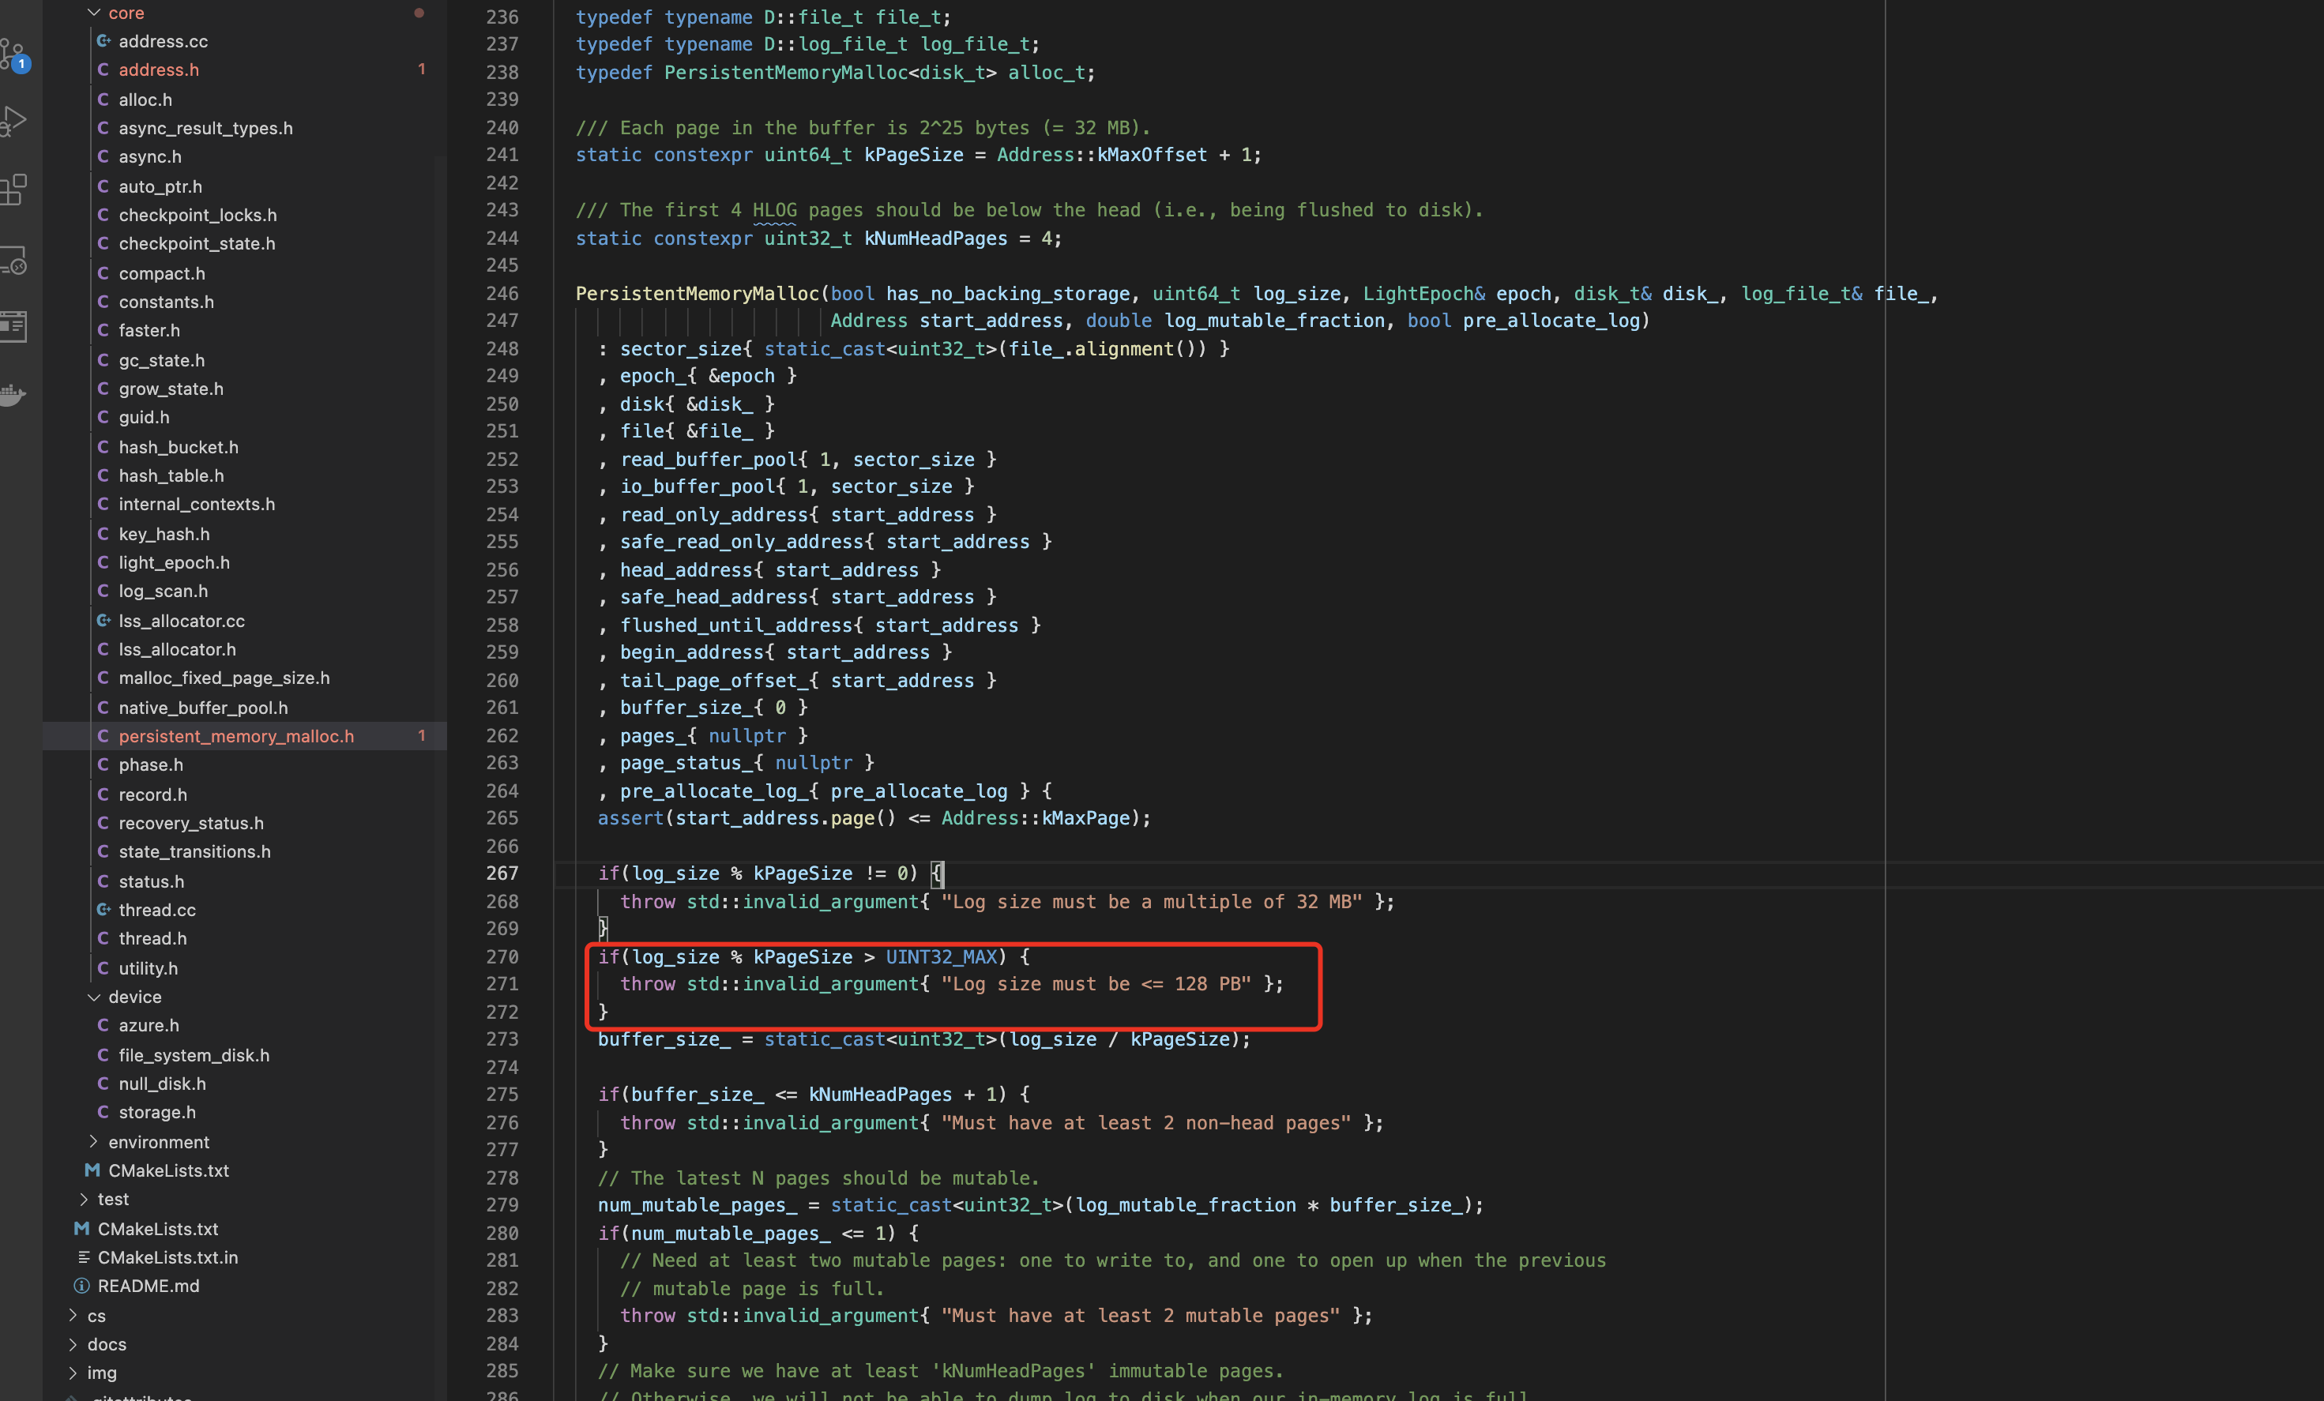Image resolution: width=2324 pixels, height=1401 pixels.
Task: Select the modified file address.h
Action: click(159, 69)
